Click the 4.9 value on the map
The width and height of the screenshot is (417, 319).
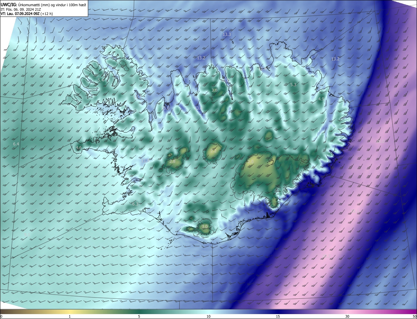(x=321, y=99)
